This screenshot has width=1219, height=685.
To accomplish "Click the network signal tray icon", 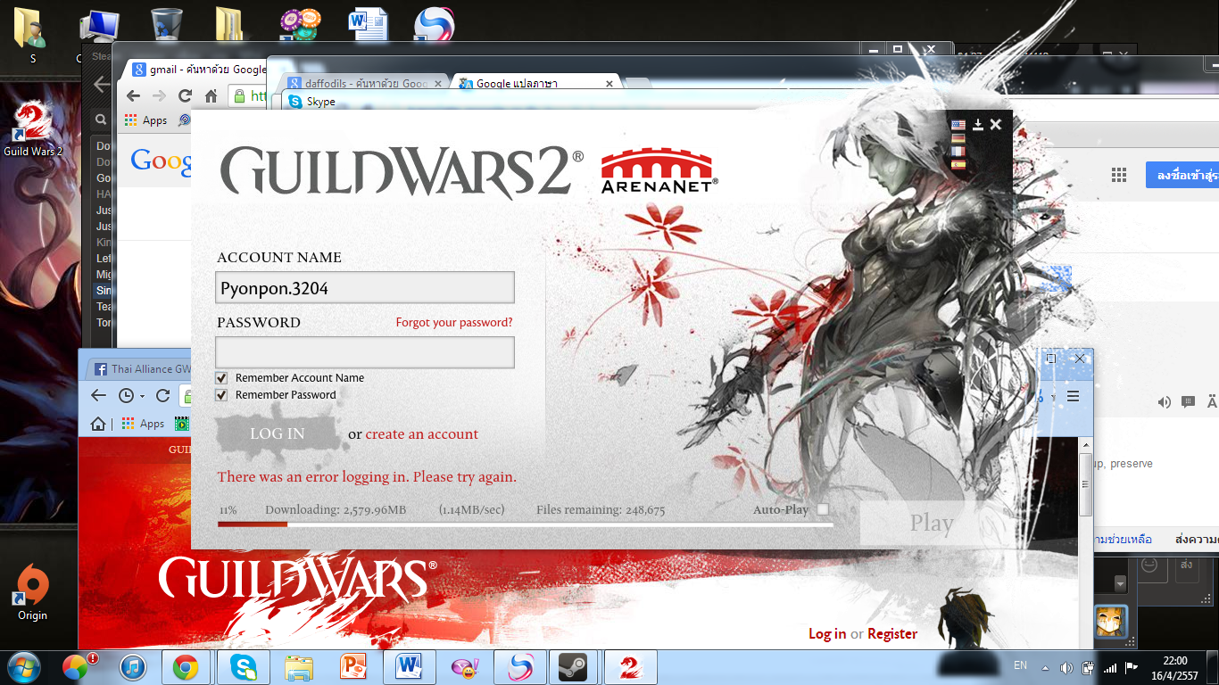I will pyautogui.click(x=1109, y=667).
